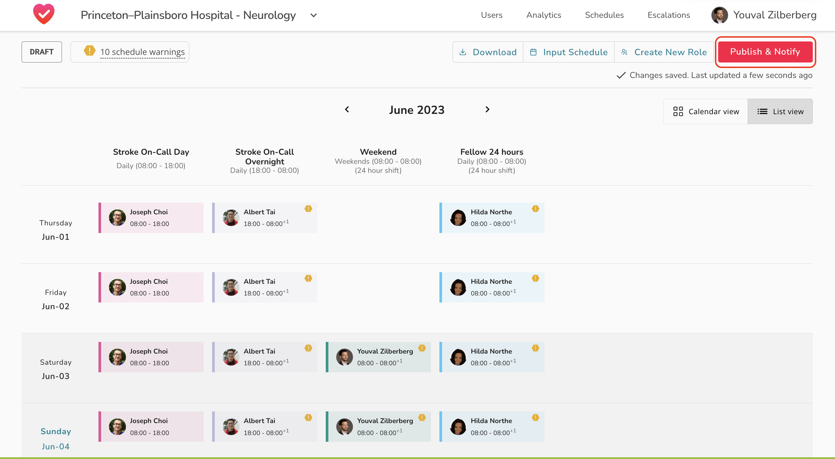The image size is (835, 459).
Task: Switch to List view
Action: pyautogui.click(x=780, y=112)
